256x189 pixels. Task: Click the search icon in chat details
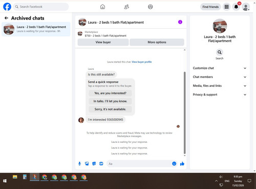220,52
